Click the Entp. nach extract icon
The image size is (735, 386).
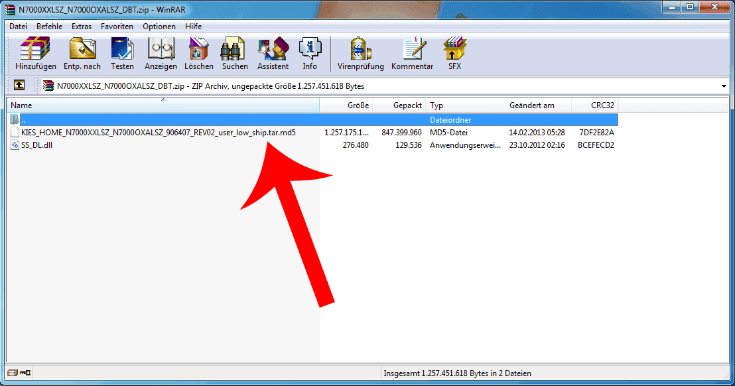(x=82, y=48)
